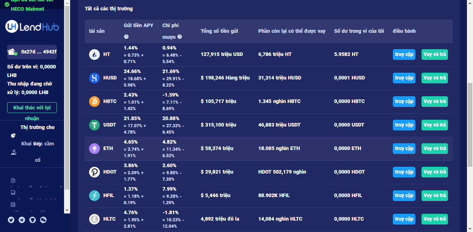Click Vay và trả for the HUSD row
Image resolution: width=473 pixels, height=232 pixels.
point(434,78)
